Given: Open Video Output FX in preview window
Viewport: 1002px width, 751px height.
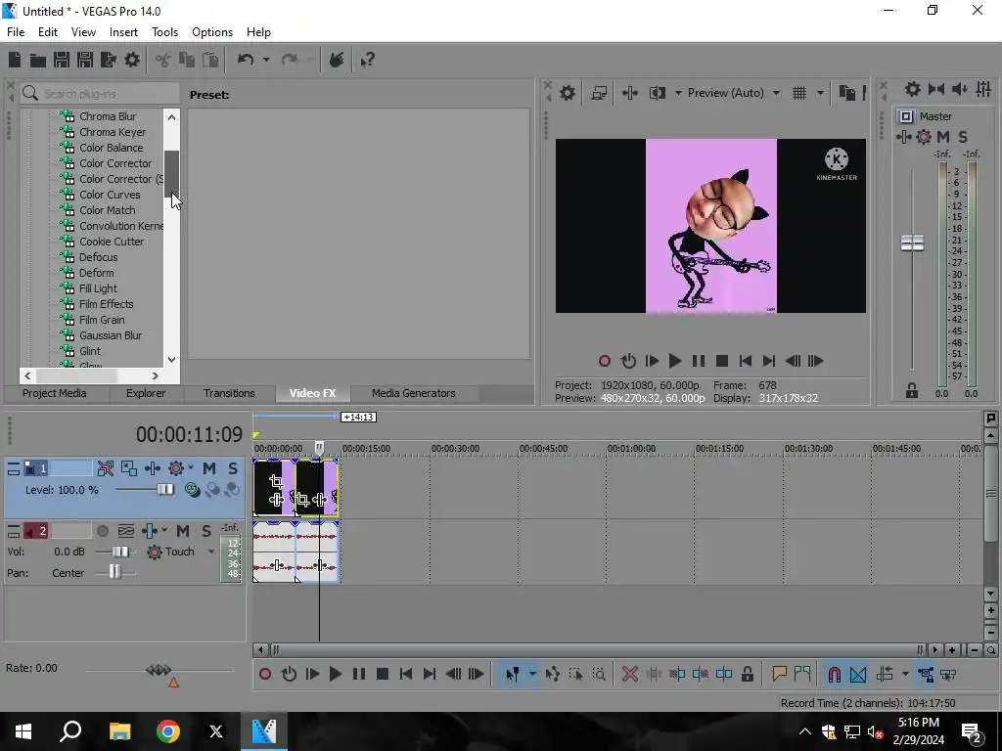Looking at the screenshot, I should 629,93.
